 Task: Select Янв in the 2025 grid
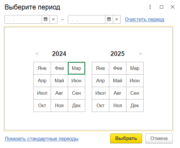click(100, 68)
